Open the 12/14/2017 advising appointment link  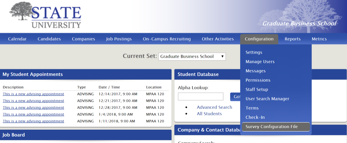[x=33, y=94]
